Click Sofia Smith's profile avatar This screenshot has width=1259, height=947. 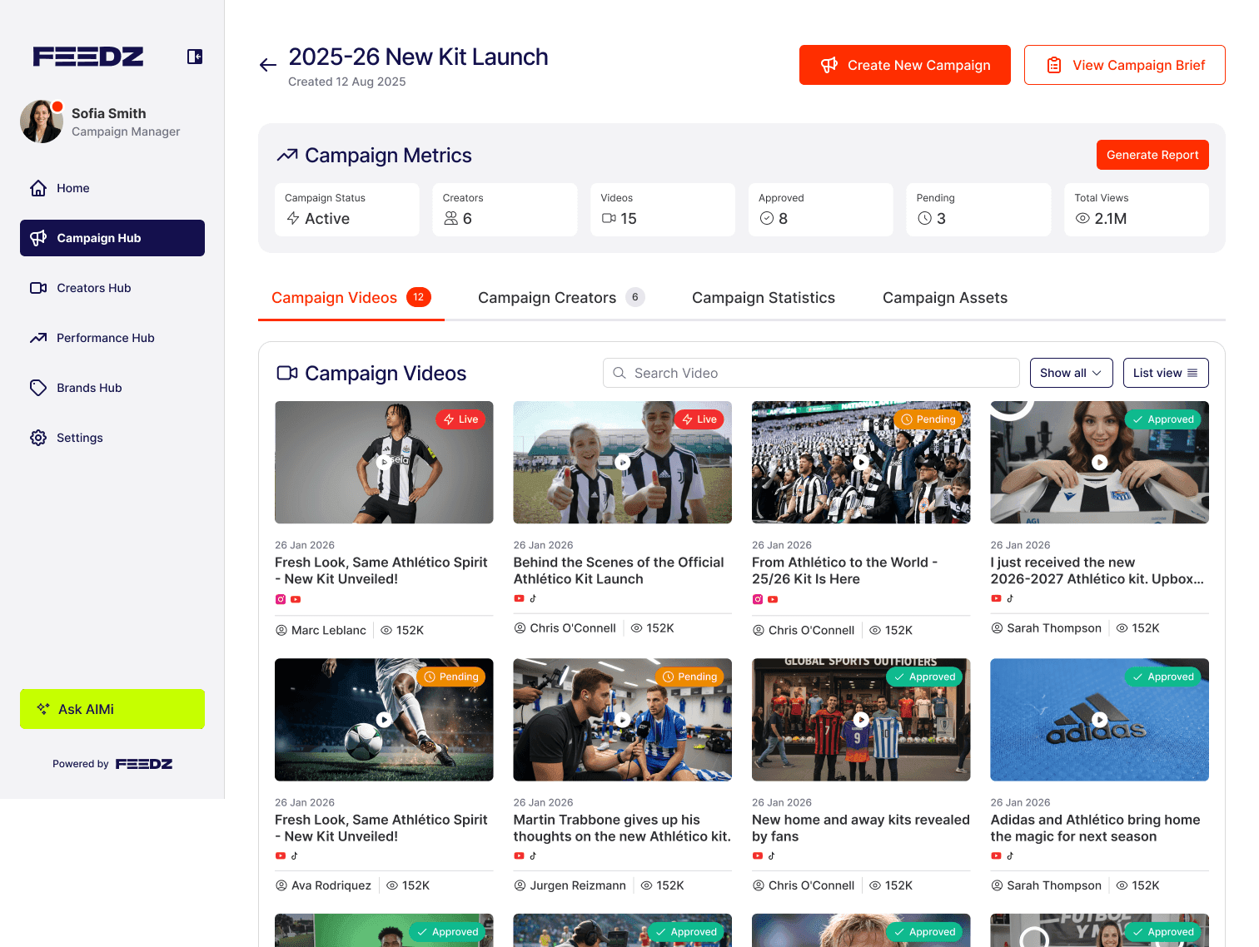coord(41,121)
